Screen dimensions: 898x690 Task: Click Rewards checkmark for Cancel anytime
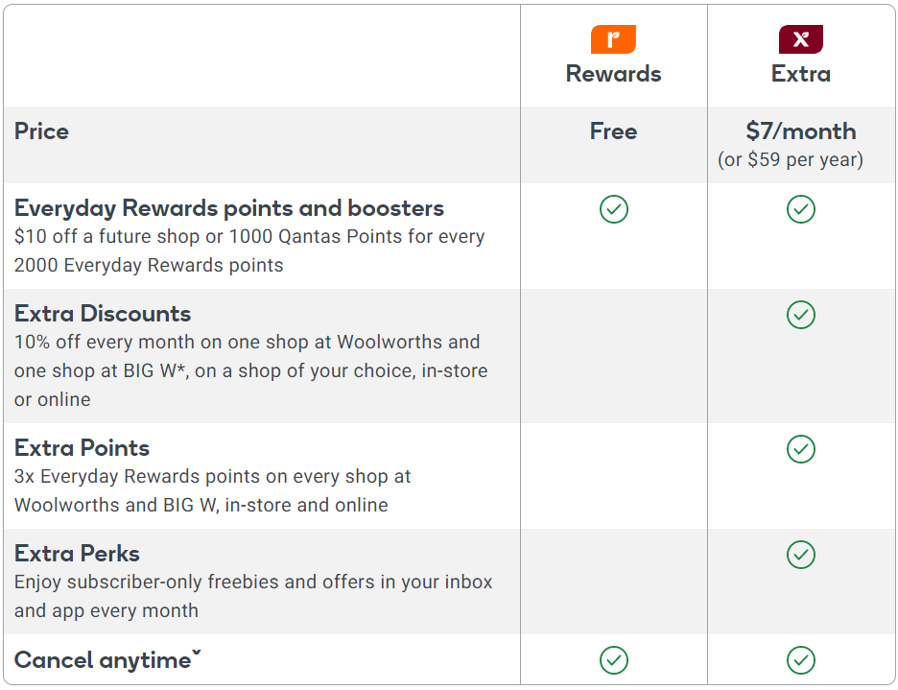(x=613, y=660)
